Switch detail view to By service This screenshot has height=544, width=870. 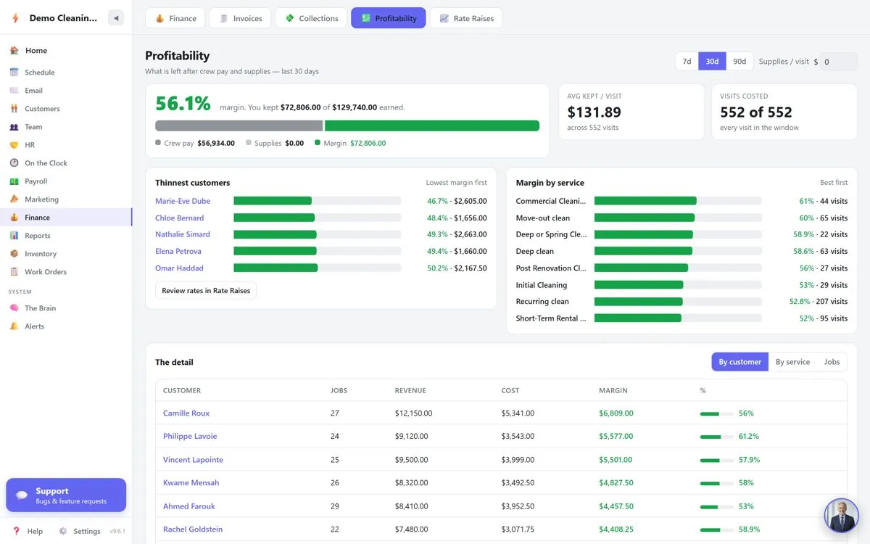pyautogui.click(x=792, y=362)
